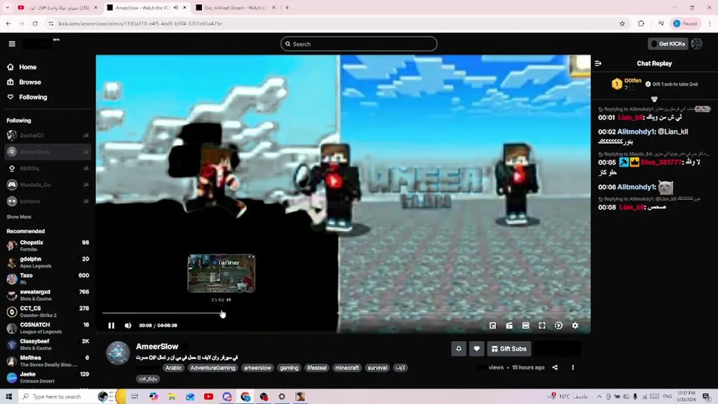Share the video
This screenshot has width=718, height=404.
click(555, 368)
